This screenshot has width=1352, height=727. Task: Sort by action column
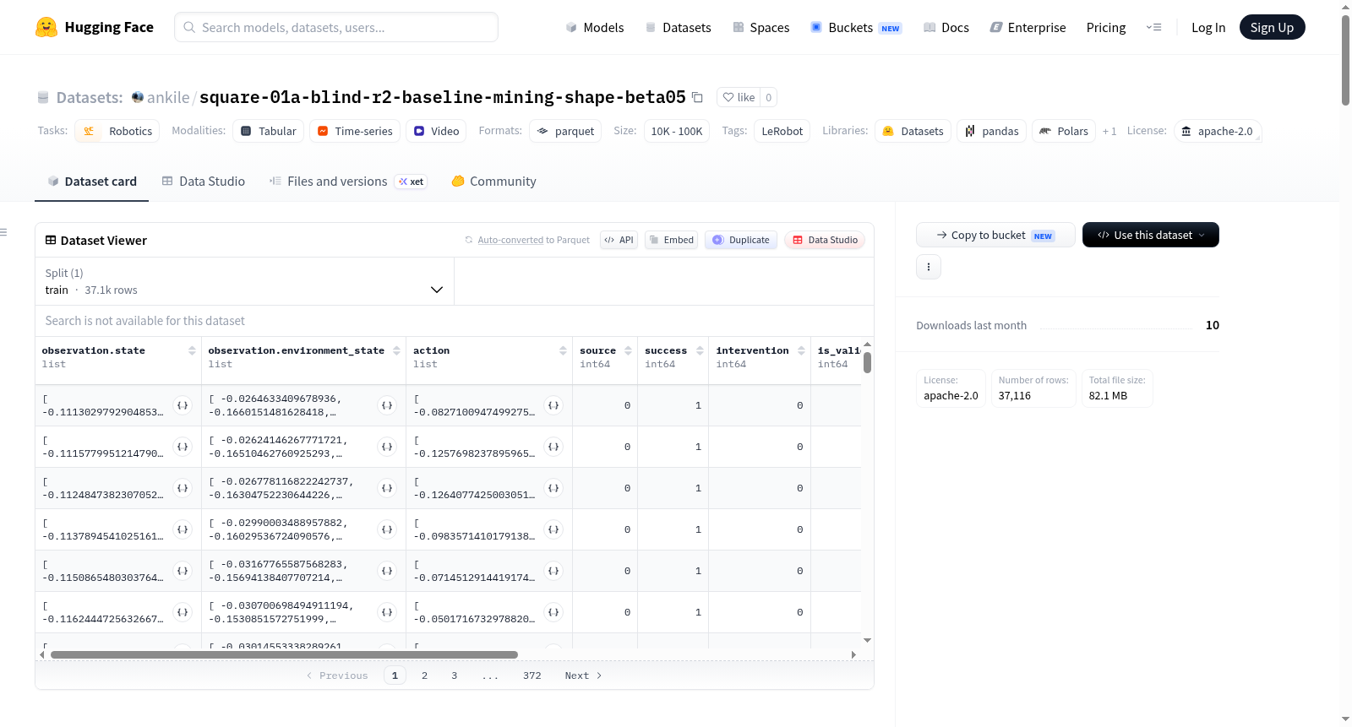(x=563, y=350)
